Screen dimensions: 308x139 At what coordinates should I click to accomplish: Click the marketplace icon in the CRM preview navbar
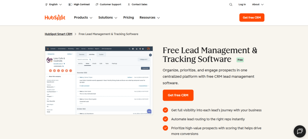[133, 49]
